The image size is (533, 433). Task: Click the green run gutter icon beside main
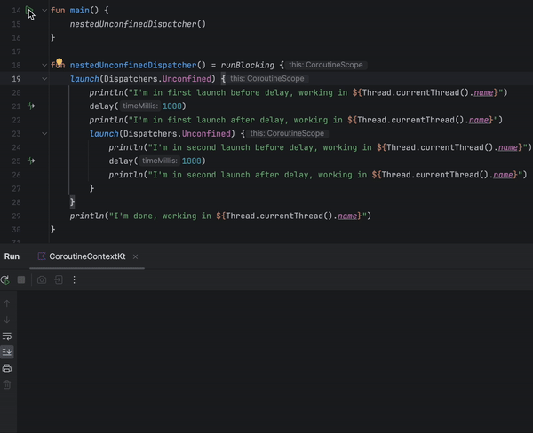pyautogui.click(x=28, y=10)
